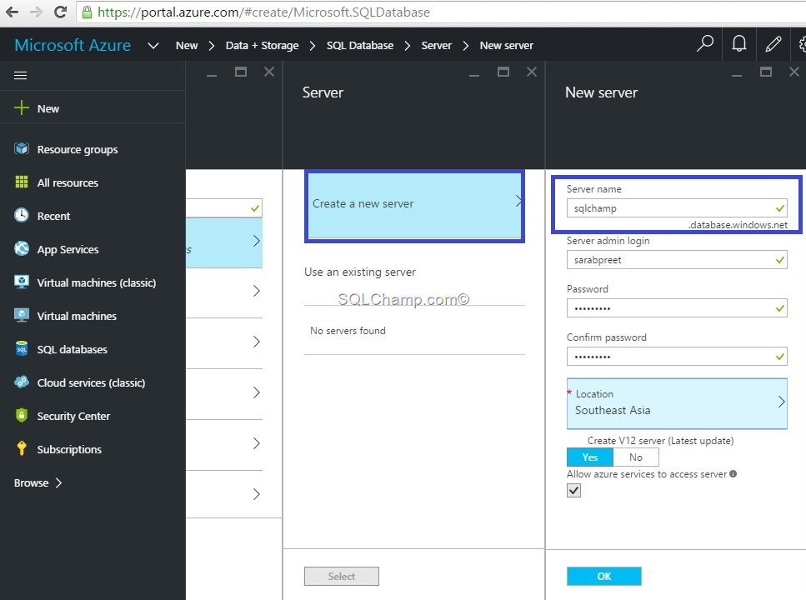
Task: Click the green plus New icon
Action: [21, 108]
